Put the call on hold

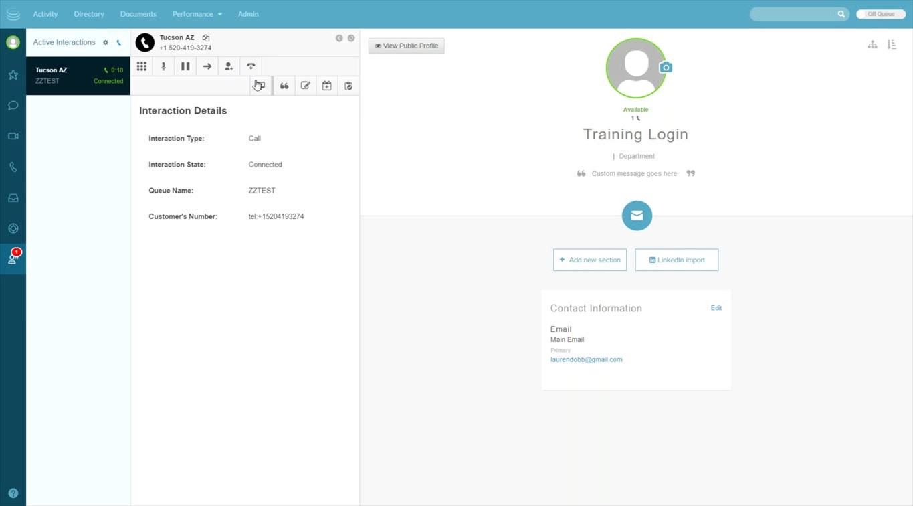tap(185, 66)
